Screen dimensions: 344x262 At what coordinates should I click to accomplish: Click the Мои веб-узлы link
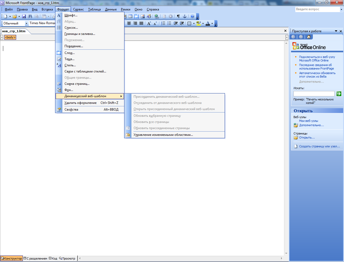[x=309, y=121]
